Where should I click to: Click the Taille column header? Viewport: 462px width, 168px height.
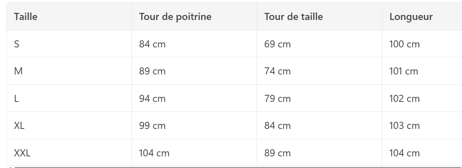69,17
